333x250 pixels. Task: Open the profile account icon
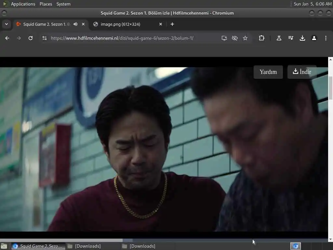[x=314, y=38]
